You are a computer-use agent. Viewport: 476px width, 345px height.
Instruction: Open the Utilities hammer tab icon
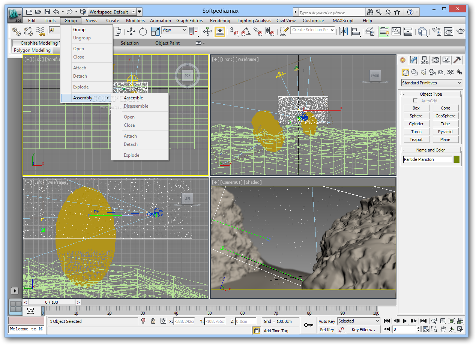coord(457,60)
